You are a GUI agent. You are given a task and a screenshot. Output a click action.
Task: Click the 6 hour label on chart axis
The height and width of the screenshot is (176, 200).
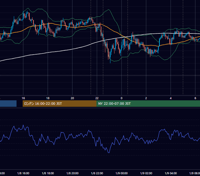point(195,98)
